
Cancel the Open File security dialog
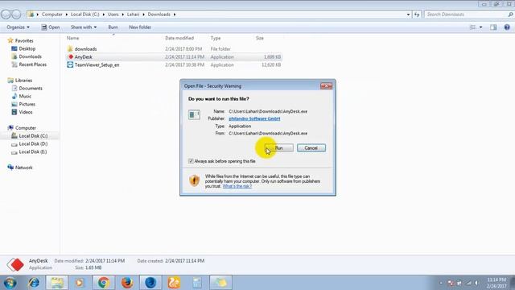(x=311, y=148)
